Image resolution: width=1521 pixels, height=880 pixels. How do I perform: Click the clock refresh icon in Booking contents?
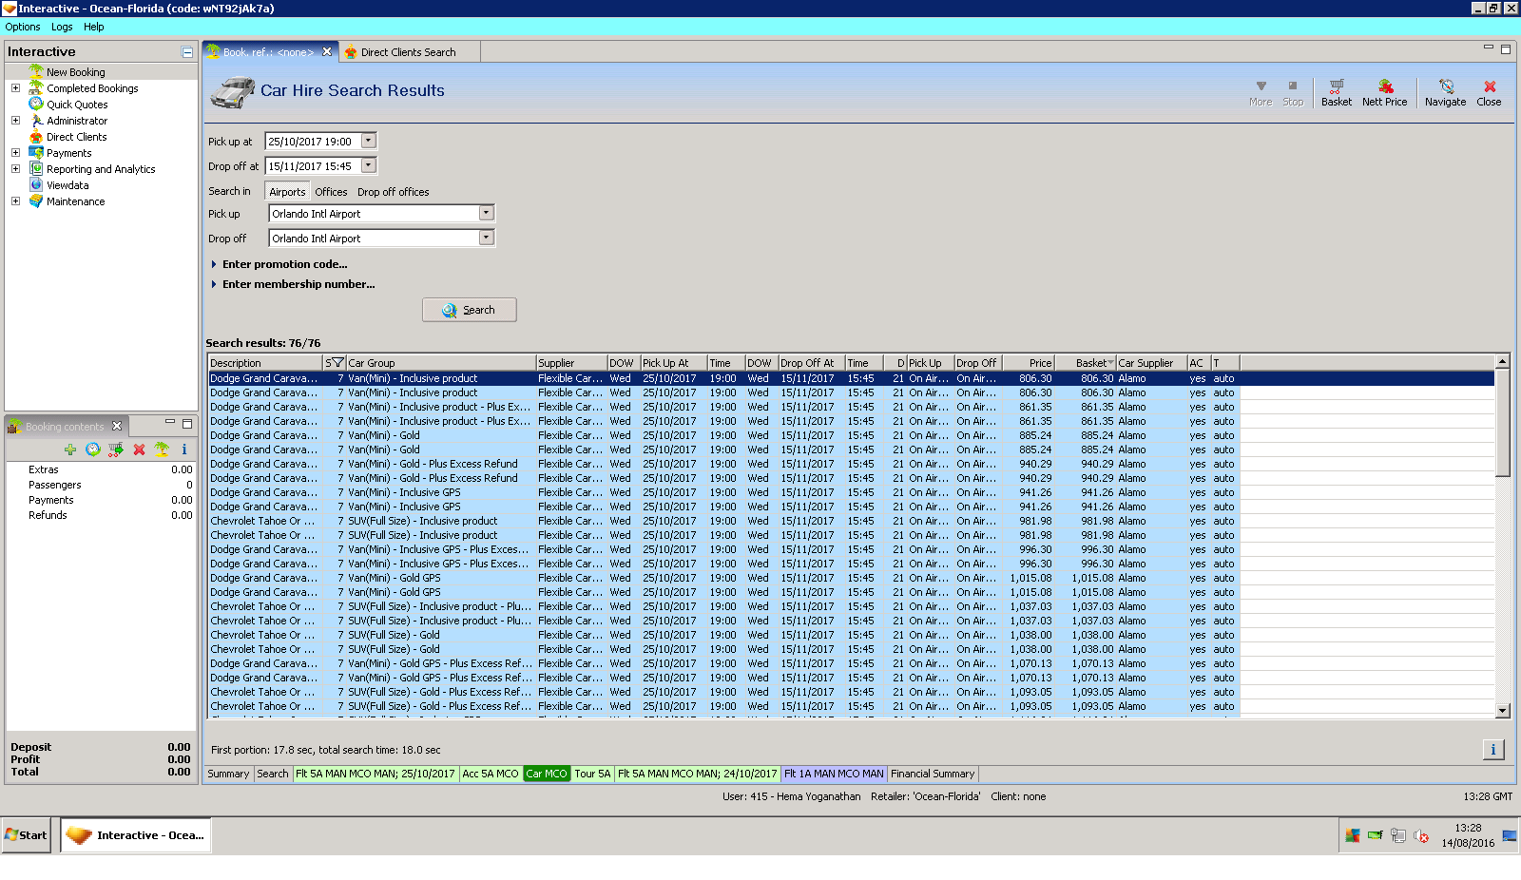tap(92, 450)
